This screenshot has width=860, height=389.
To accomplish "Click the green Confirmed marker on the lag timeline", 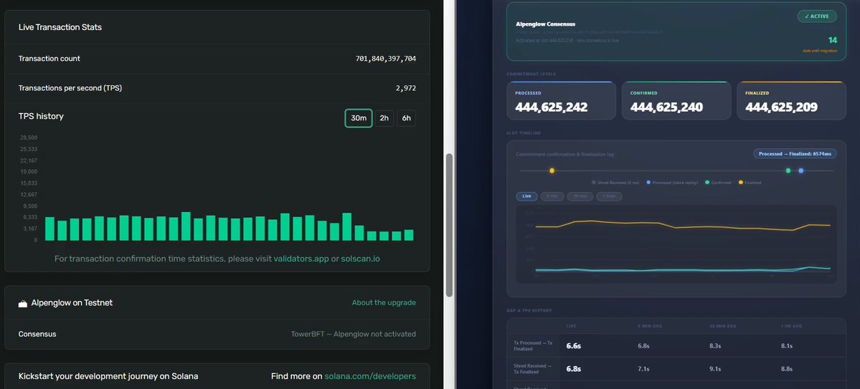I will tap(788, 171).
